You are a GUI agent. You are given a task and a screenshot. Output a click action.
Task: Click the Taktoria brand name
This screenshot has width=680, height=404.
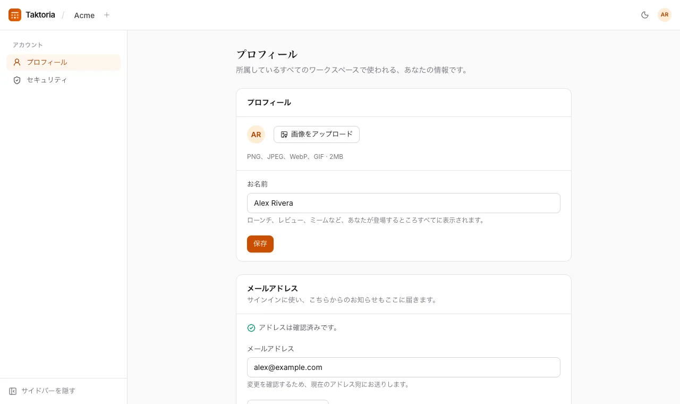point(40,15)
